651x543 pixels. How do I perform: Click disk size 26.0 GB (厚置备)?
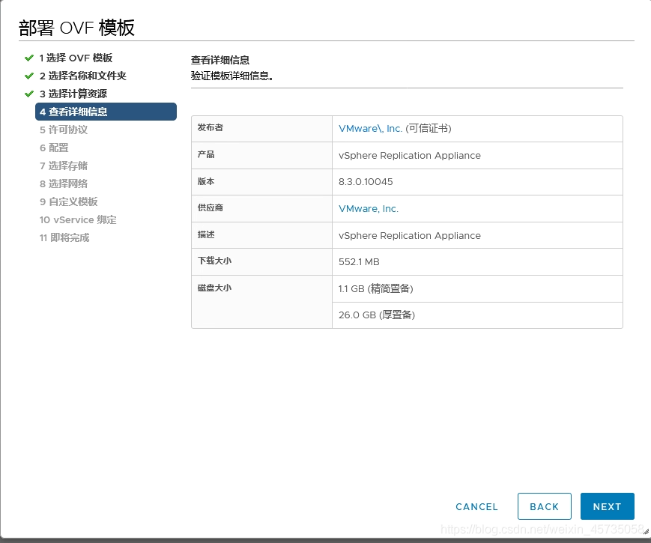pos(377,315)
